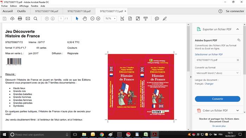Print the document with printer icon
Image resolution: width=246 pixels, height=138 pixels.
point(20,19)
